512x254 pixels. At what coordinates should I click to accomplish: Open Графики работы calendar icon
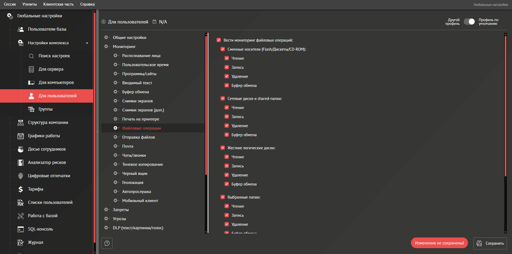pyautogui.click(x=21, y=136)
